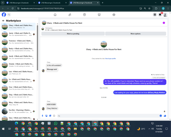
Task: Open the Groups icon in top navigation
Action: point(114,15)
